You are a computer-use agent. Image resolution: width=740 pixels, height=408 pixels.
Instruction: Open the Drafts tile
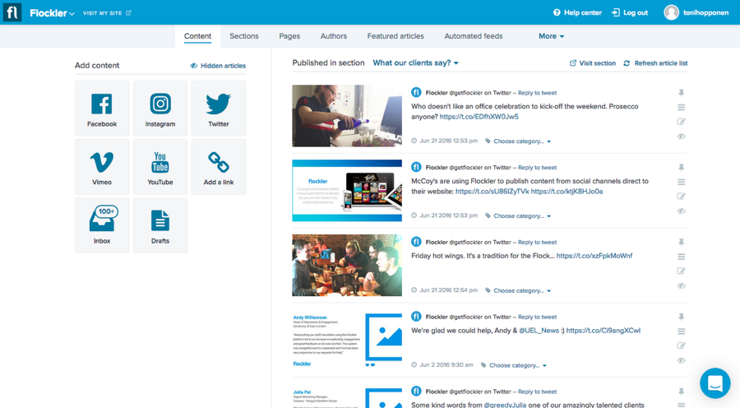(160, 225)
